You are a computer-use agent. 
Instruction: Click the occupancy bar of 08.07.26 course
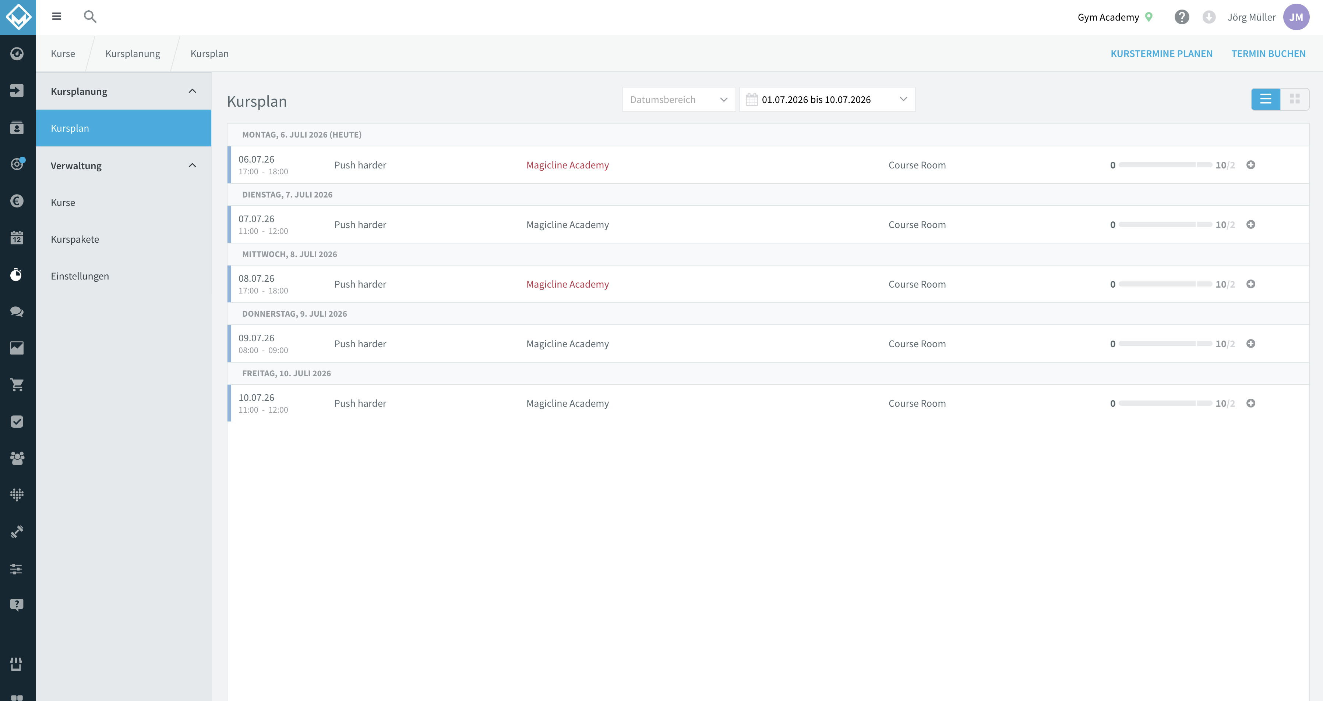coord(1165,284)
